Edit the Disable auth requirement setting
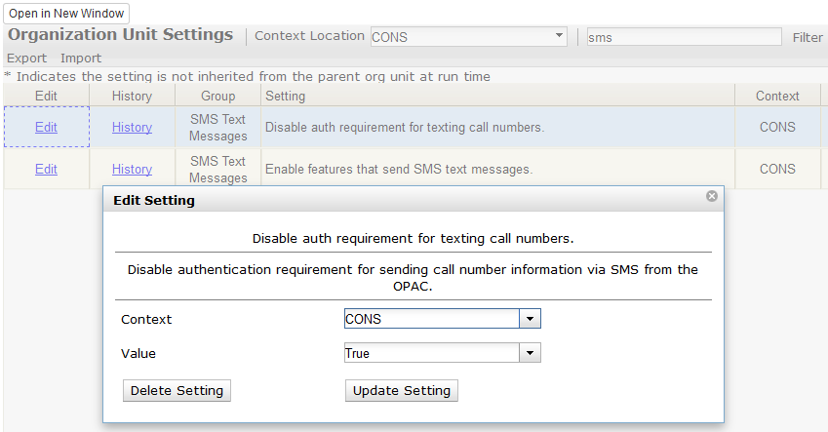Viewport: 828px width, 432px height. 46,127
